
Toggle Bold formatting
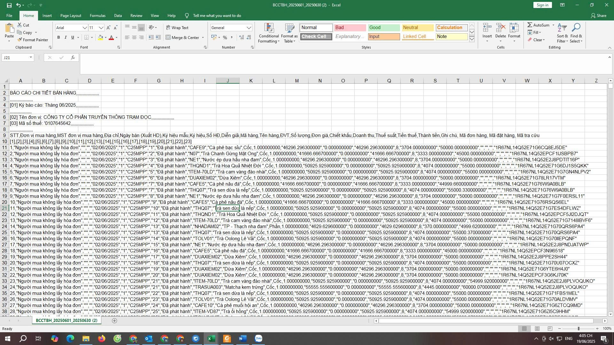[x=59, y=38]
